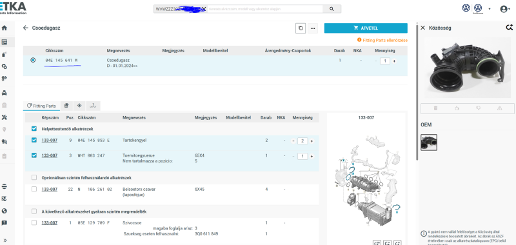Go to the home icon in sidebar
Image resolution: width=516 pixels, height=245 pixels.
(x=5, y=28)
